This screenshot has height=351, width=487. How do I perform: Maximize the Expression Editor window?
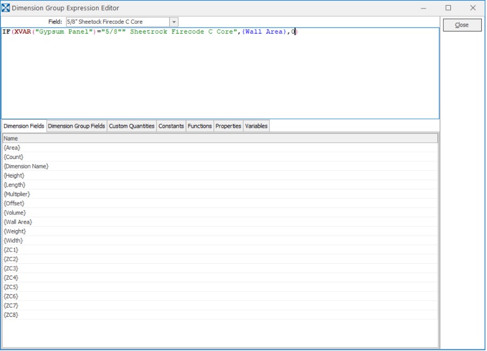click(x=448, y=8)
